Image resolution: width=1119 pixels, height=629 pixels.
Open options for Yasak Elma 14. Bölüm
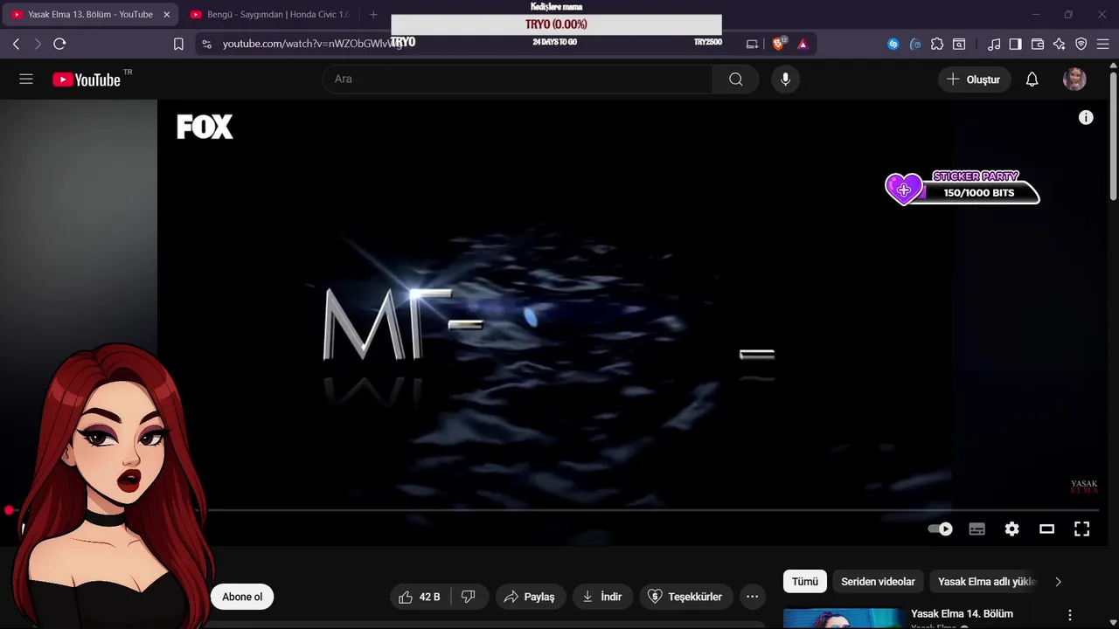tap(1069, 615)
